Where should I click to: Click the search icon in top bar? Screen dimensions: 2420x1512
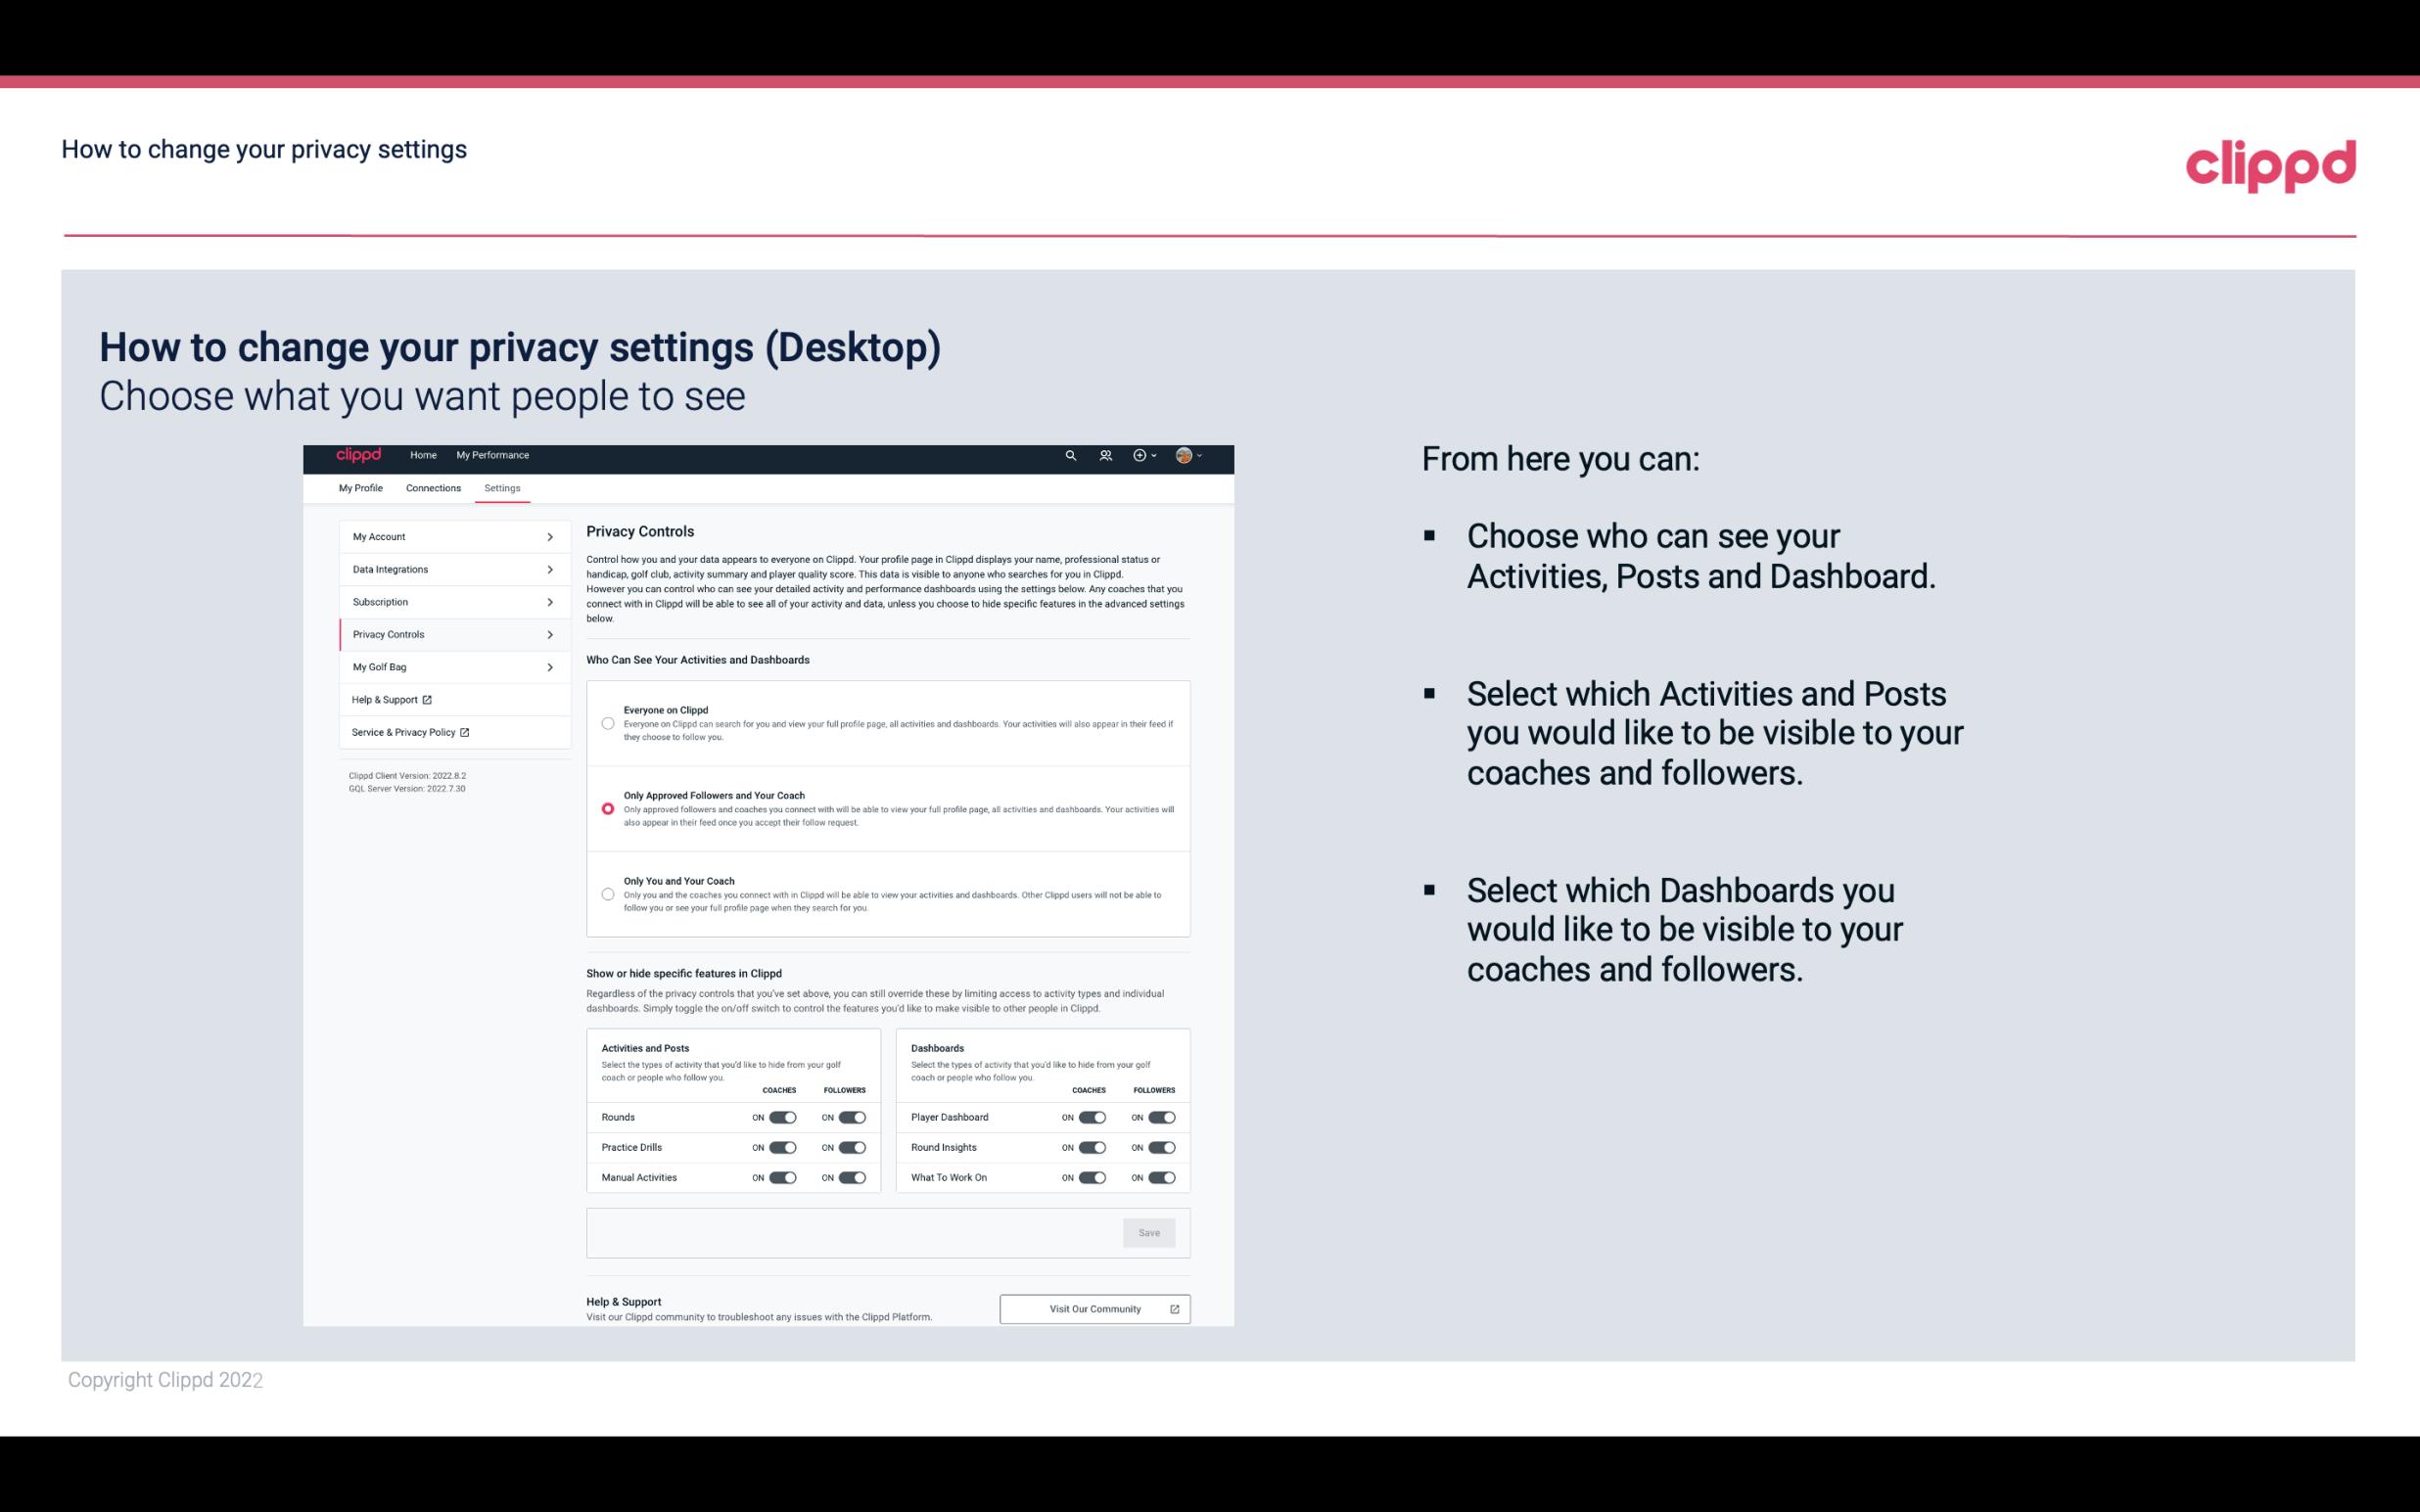click(1070, 455)
